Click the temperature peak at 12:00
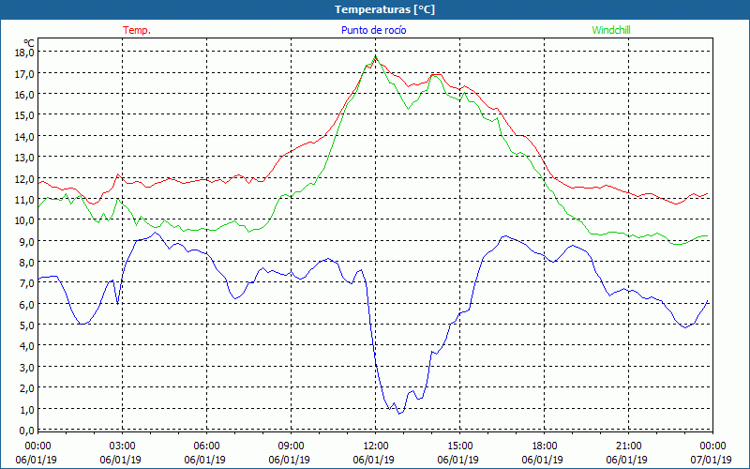Screen dimensions: 750x469 click(376, 57)
